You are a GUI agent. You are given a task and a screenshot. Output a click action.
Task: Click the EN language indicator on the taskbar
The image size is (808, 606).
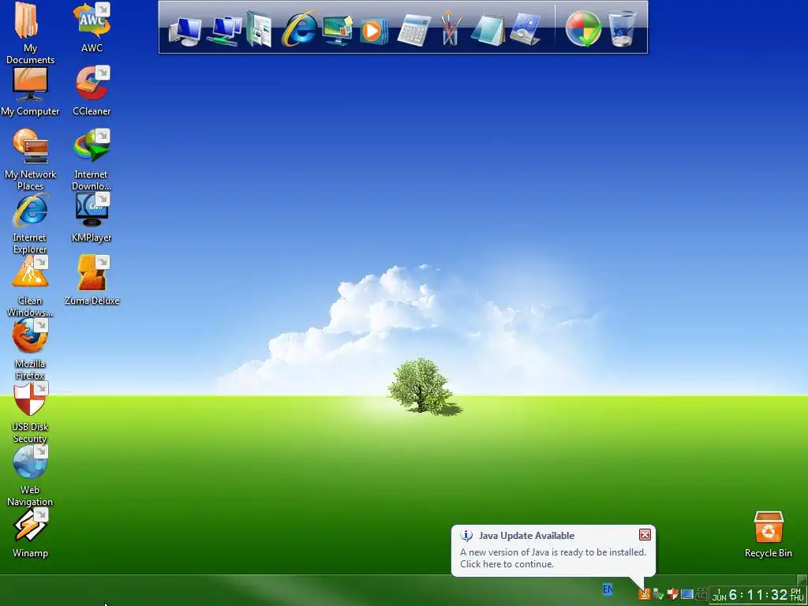click(608, 589)
